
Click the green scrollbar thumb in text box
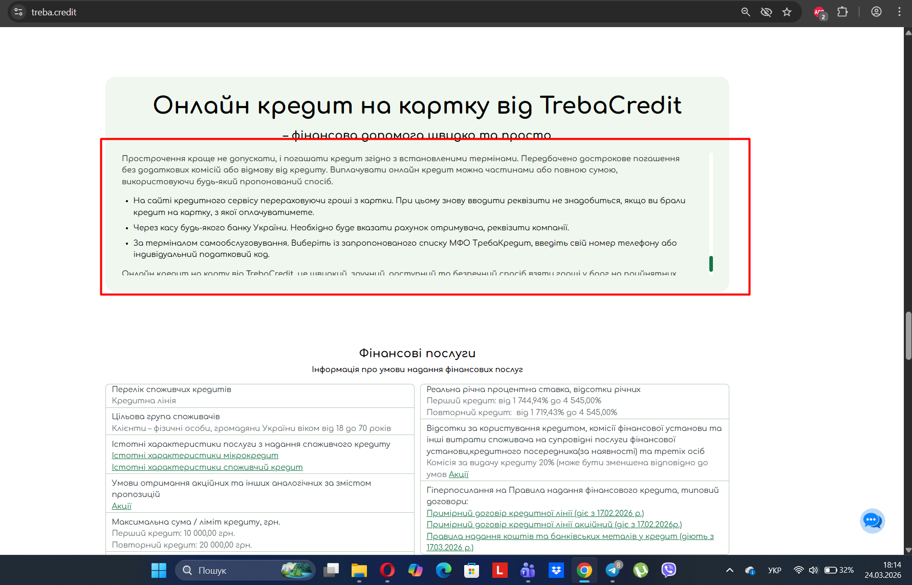(x=711, y=264)
